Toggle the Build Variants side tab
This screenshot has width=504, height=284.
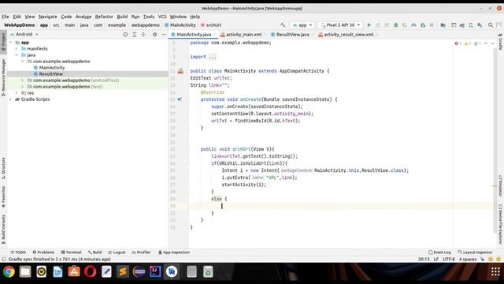3,229
